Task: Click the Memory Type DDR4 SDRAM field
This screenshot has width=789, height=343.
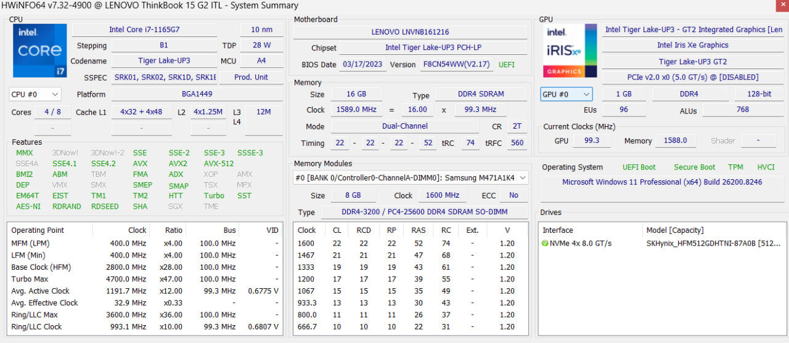Action: click(481, 94)
